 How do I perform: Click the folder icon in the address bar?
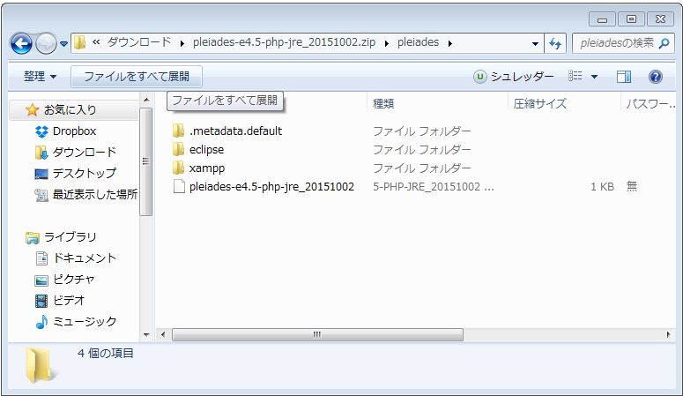[x=79, y=42]
